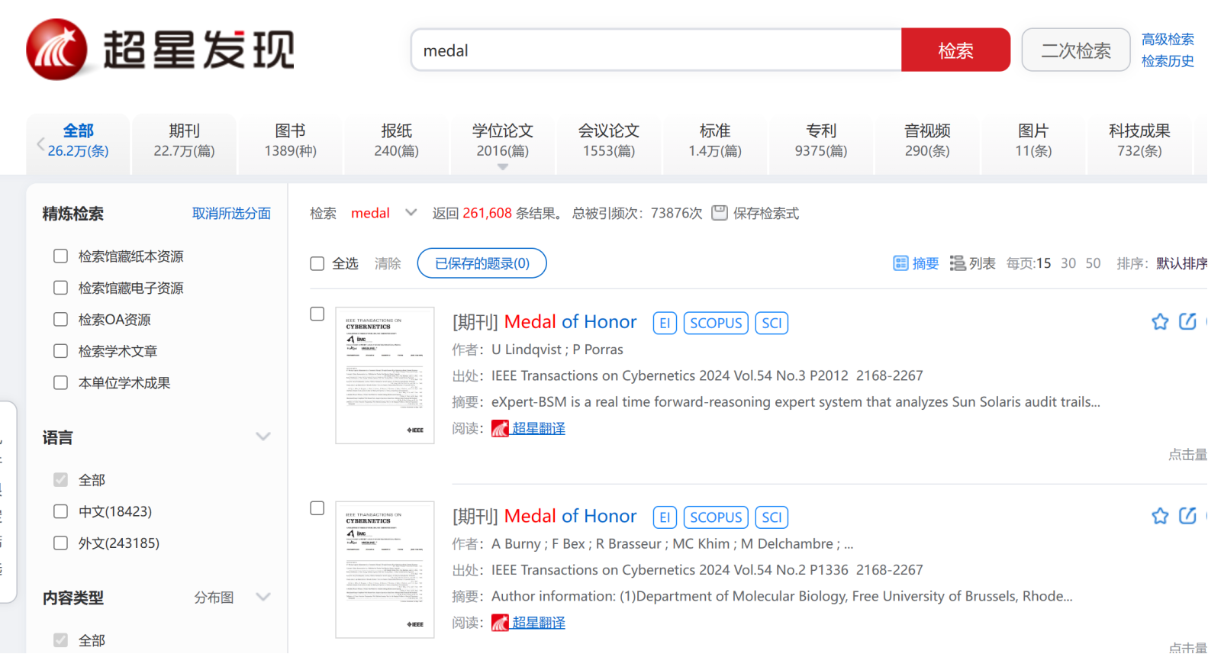Click the save search formula disk icon

click(719, 213)
